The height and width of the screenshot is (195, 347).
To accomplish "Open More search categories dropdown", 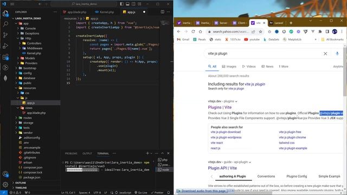I will pyautogui.click(x=284, y=66).
